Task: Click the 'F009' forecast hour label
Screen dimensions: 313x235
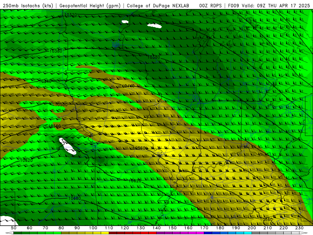Action: 234,6
